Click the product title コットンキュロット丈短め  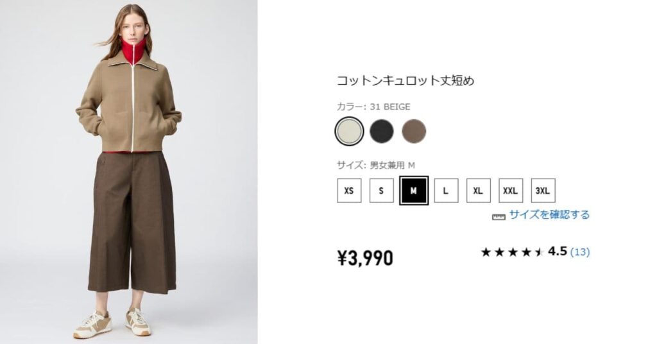[x=405, y=80]
